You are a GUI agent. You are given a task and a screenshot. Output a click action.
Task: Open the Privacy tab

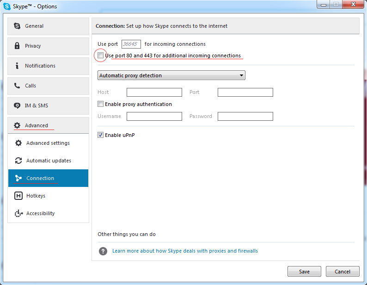coord(48,46)
